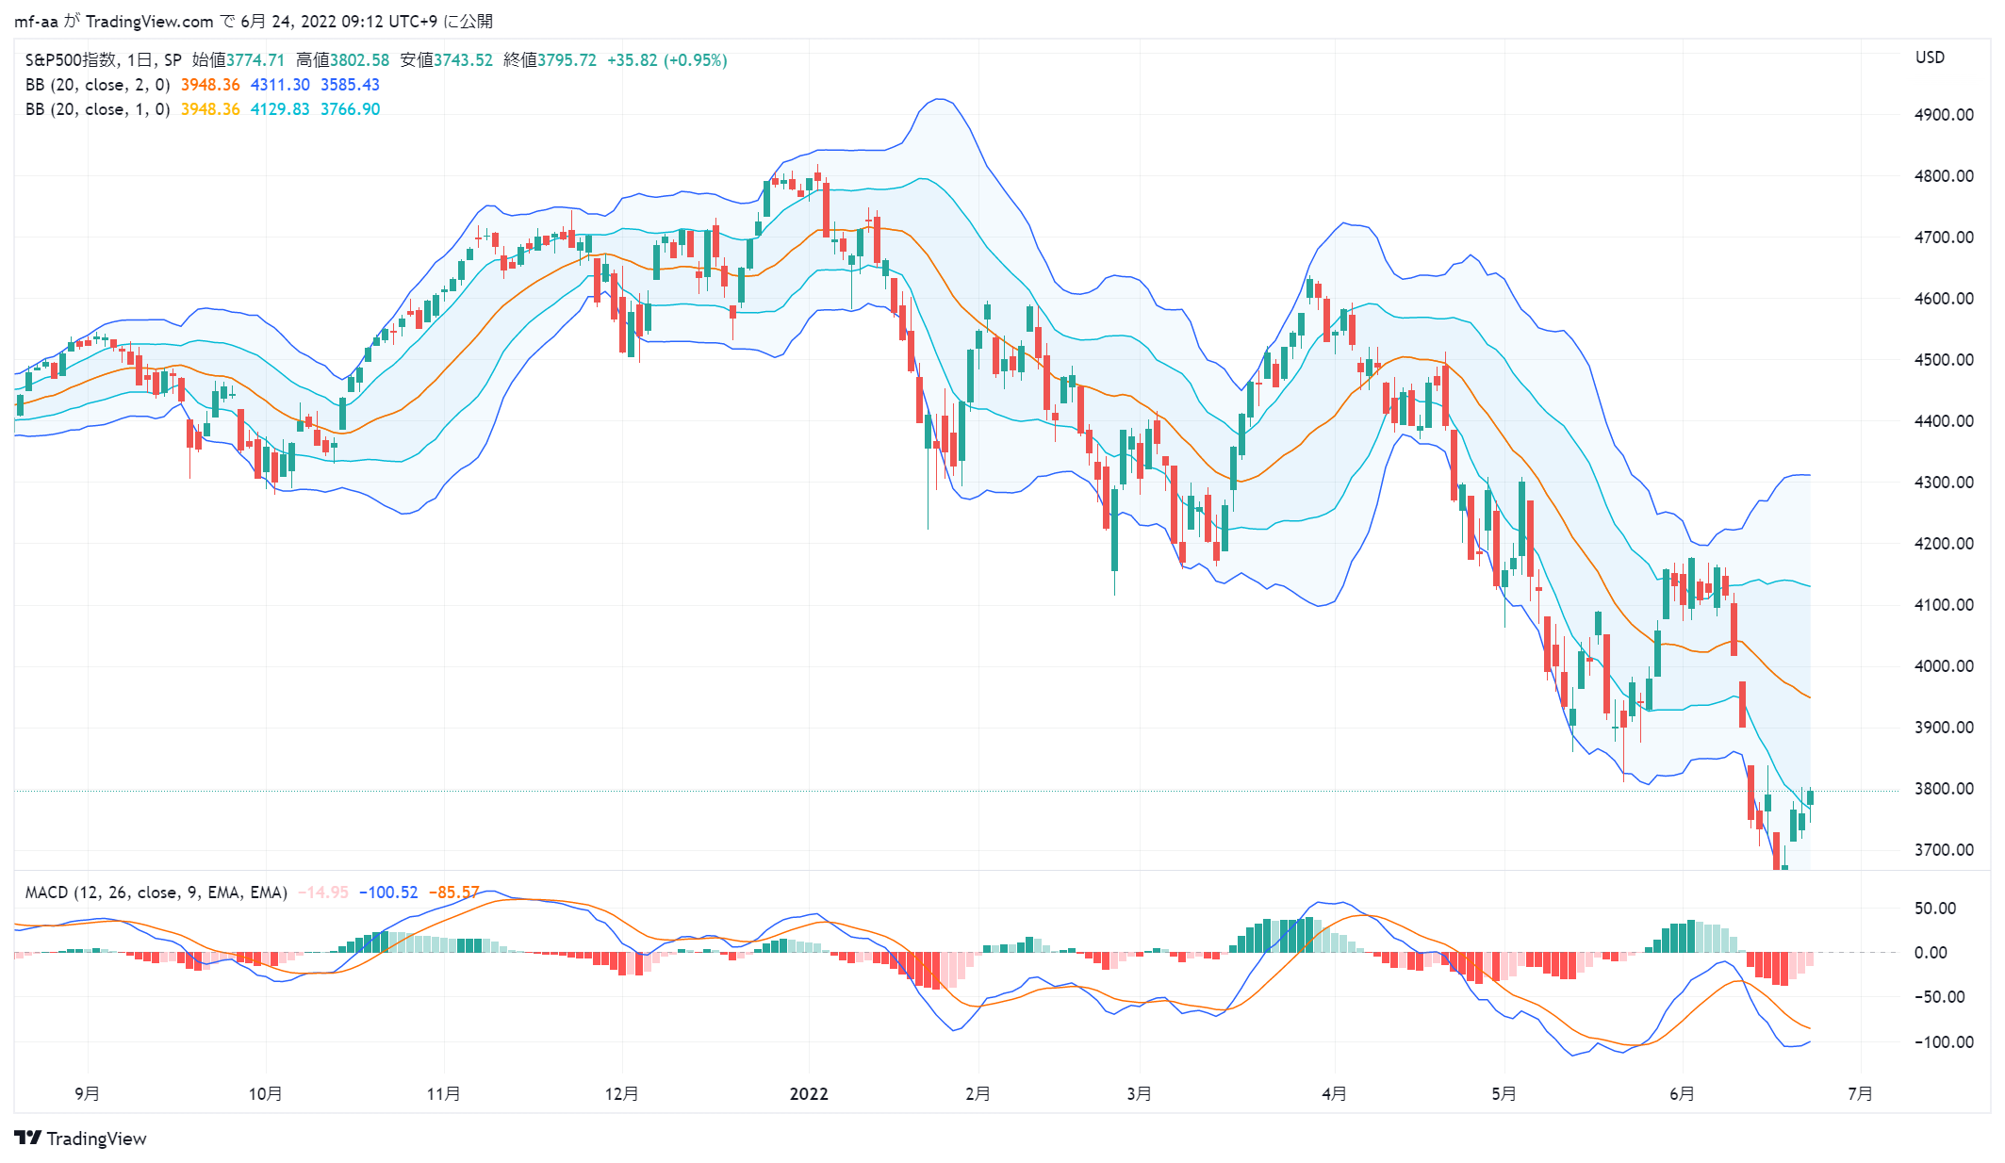The height and width of the screenshot is (1163, 2005).
Task: Click the 3800.00 price axis label
Action: (x=1944, y=789)
